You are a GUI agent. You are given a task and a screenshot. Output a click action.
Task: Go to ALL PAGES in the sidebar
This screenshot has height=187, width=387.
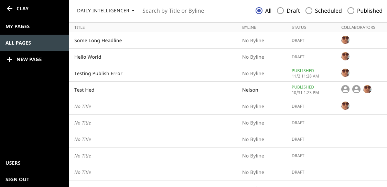(34, 43)
